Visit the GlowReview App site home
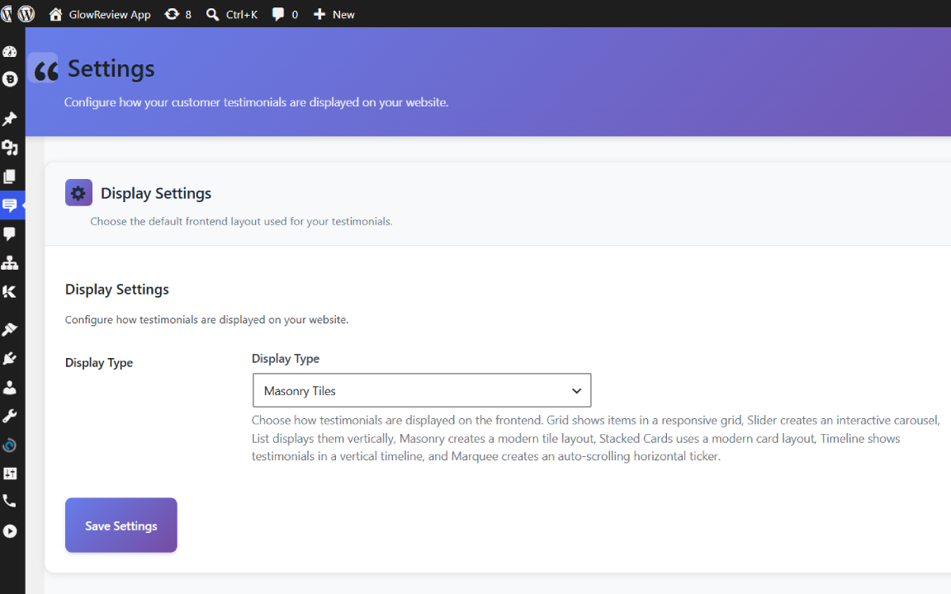 pos(100,14)
